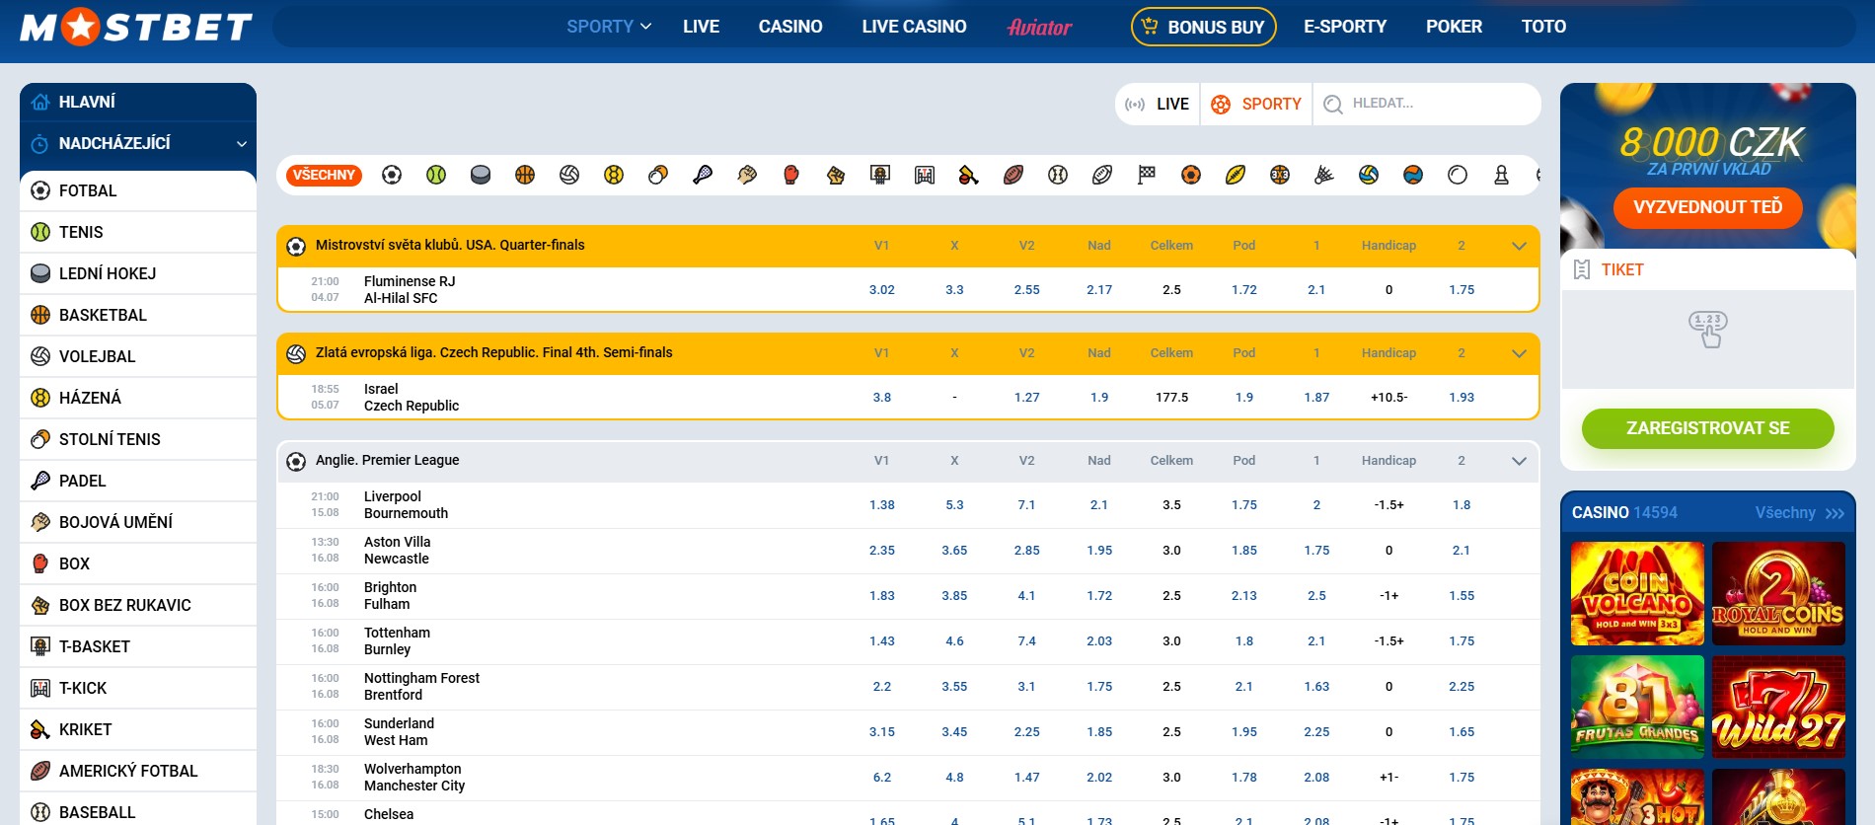Open the 2 Royal Coins game thumbnail
This screenshot has height=825, width=1875.
(1778, 593)
